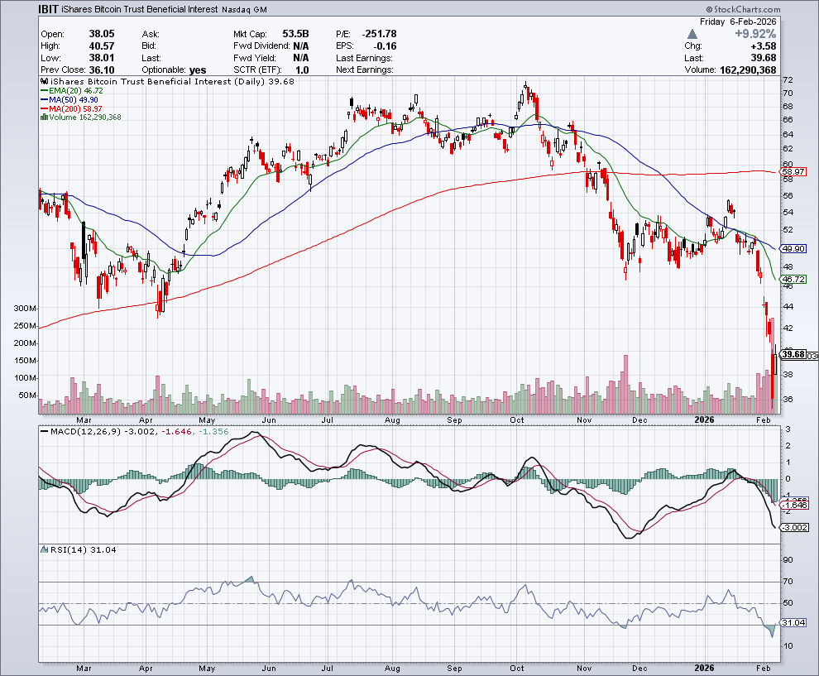Click the MA(200) 58.97 legend entry

point(76,108)
